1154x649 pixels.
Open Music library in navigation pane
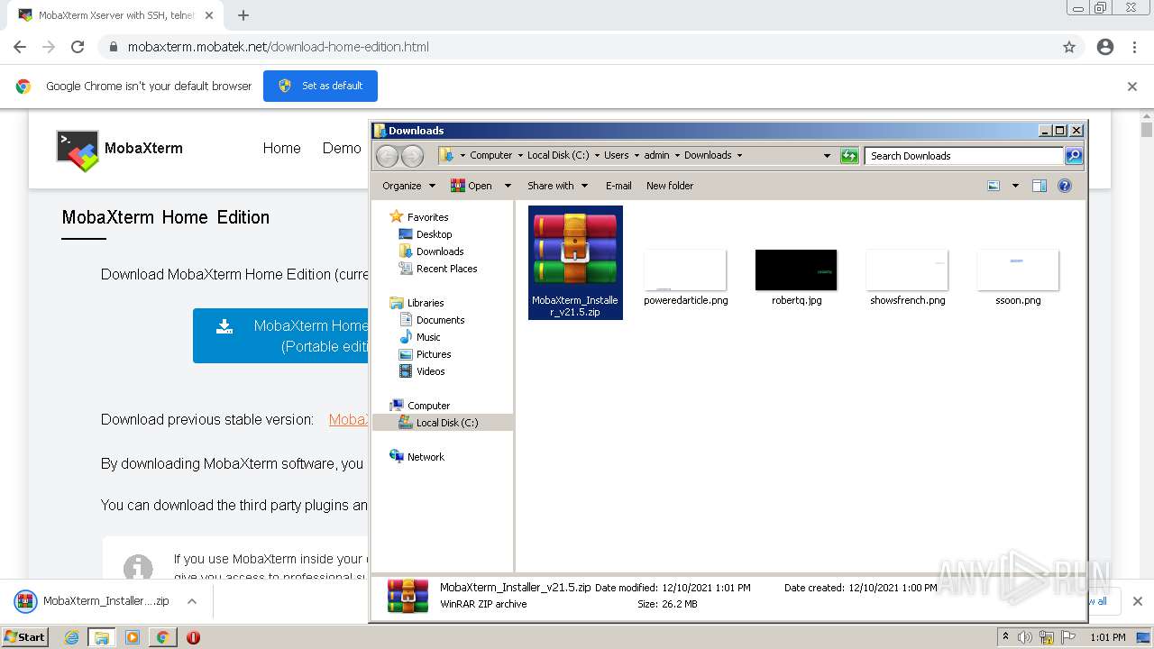428,337
